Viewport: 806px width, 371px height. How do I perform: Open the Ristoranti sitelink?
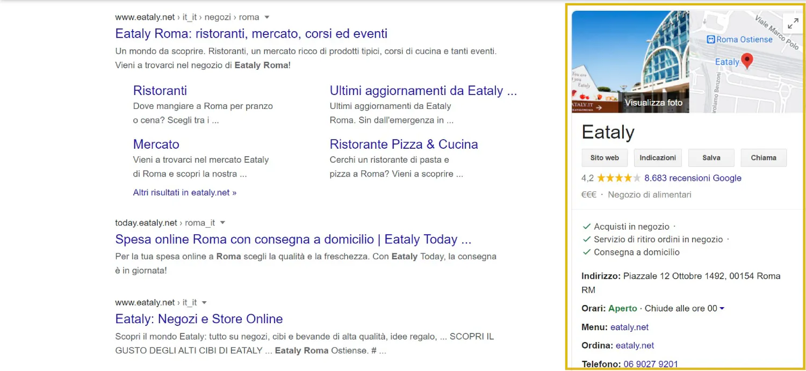pos(160,90)
